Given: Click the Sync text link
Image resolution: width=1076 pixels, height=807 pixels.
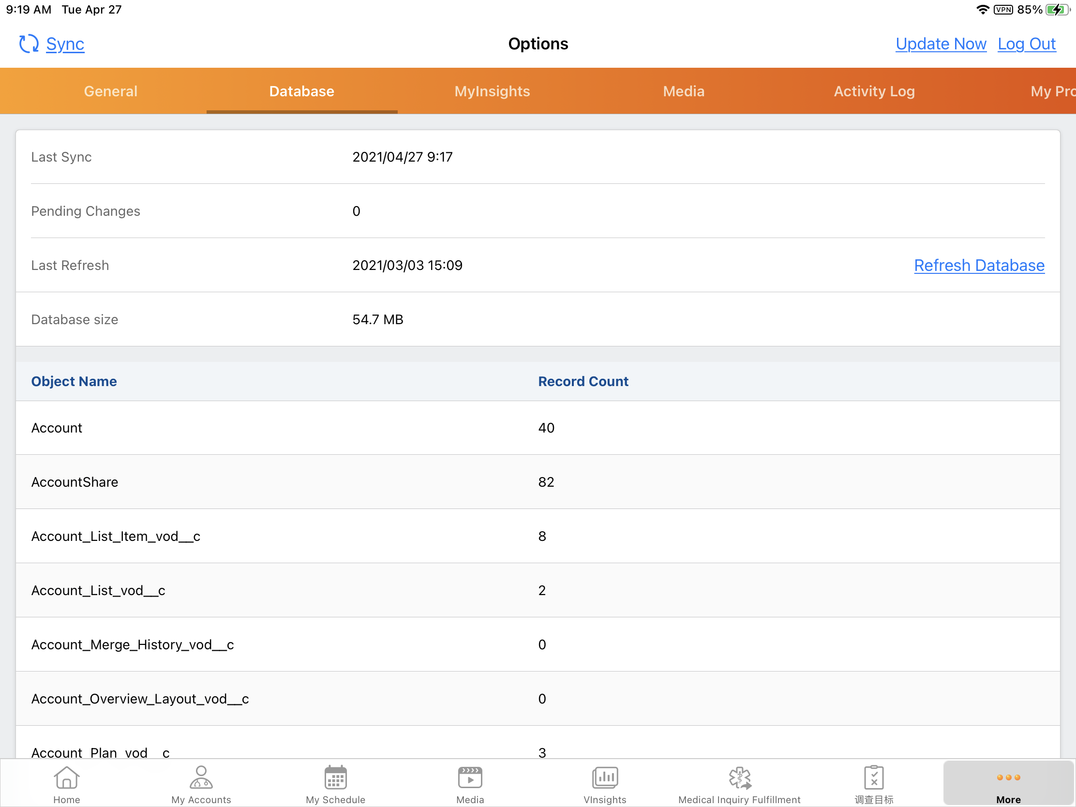Looking at the screenshot, I should coord(65,44).
